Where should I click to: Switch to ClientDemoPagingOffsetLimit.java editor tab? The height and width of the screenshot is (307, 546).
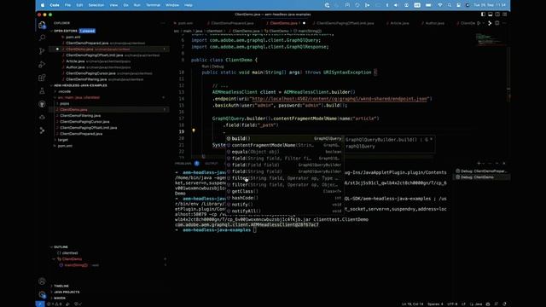tap(344, 23)
